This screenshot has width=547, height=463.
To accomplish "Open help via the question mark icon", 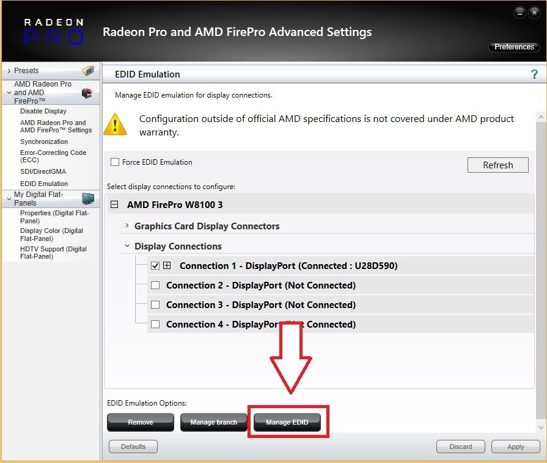I will 534,74.
